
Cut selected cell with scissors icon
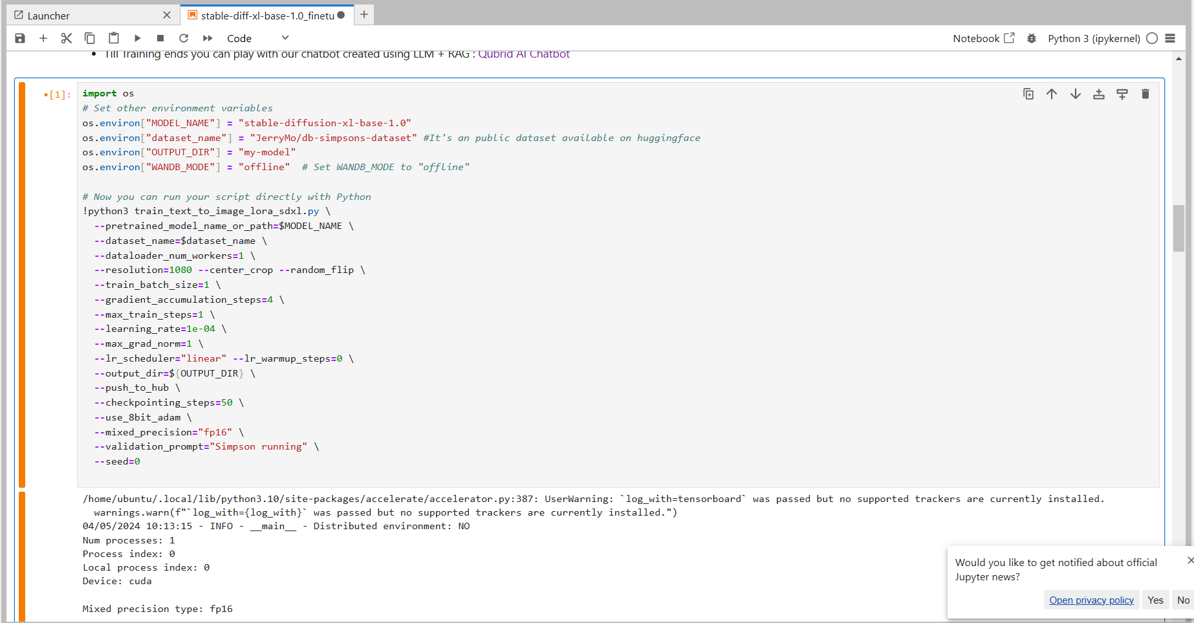coord(67,38)
